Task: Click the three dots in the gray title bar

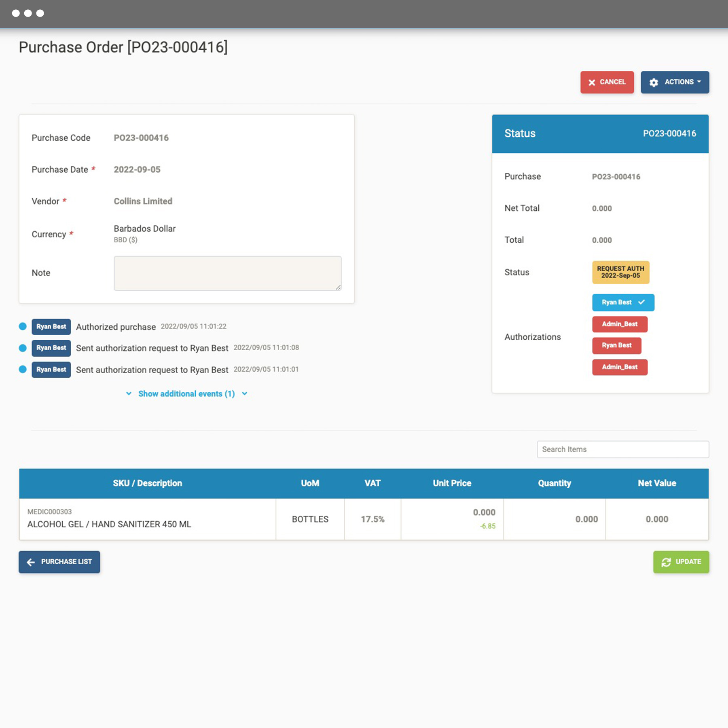Action: point(28,13)
